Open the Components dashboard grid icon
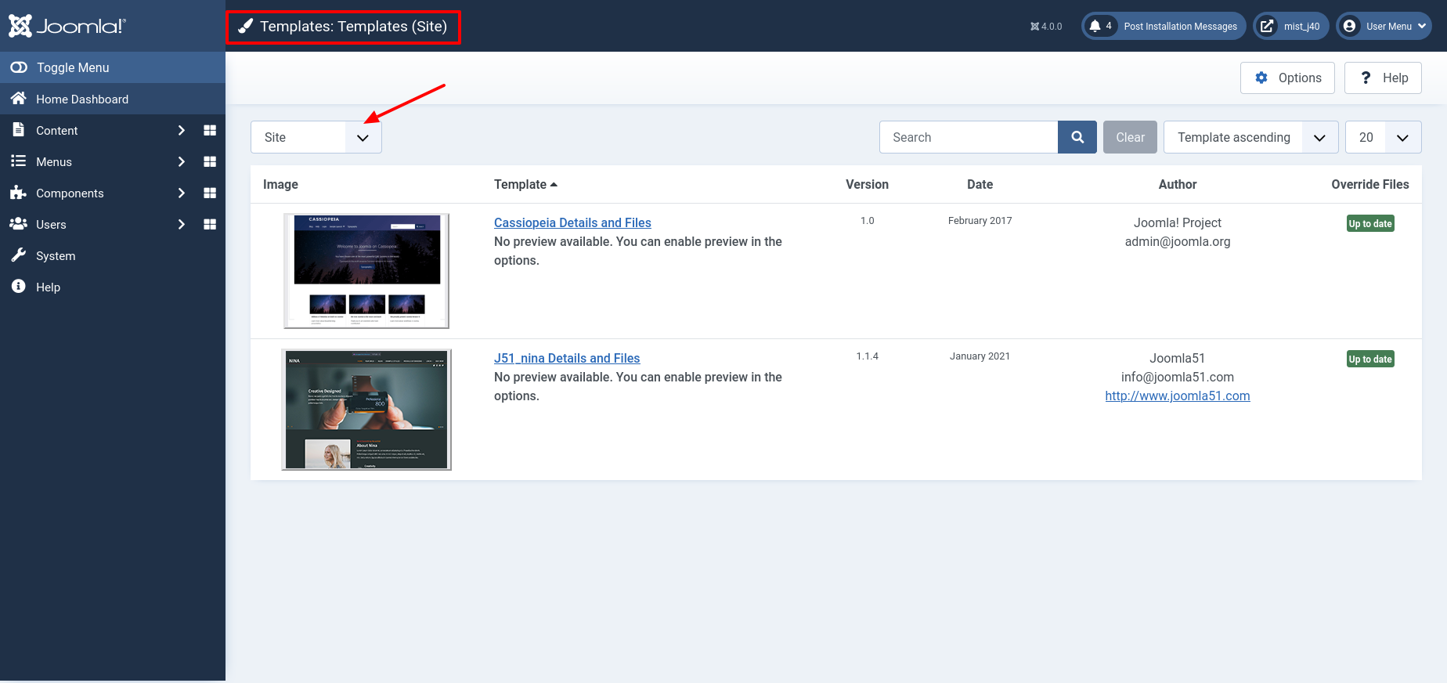The image size is (1447, 683). point(210,193)
